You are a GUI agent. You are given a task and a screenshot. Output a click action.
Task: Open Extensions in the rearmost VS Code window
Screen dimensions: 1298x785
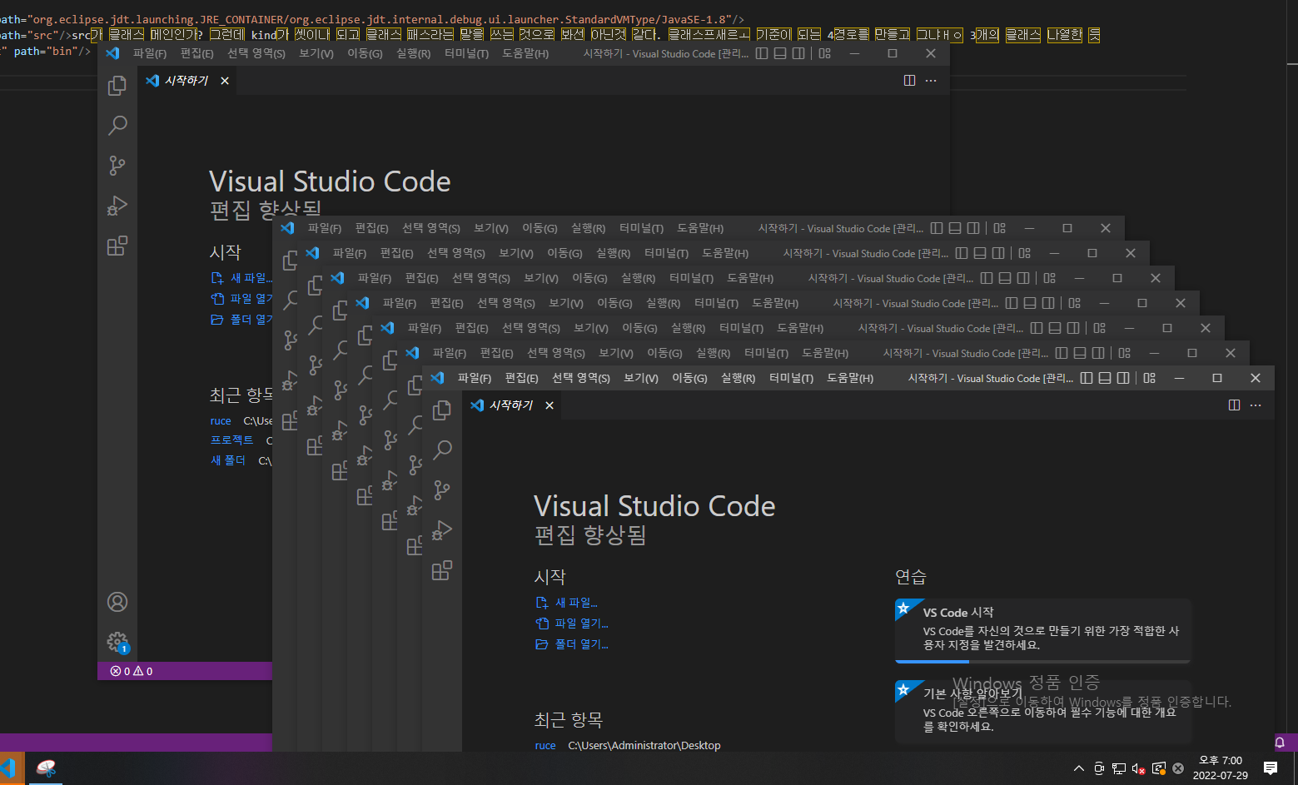(x=117, y=246)
